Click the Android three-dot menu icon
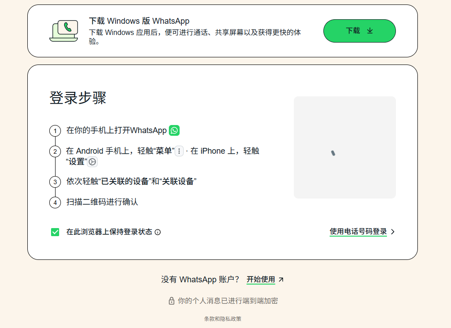Screen dimensions: 451x328 pyautogui.click(x=179, y=151)
